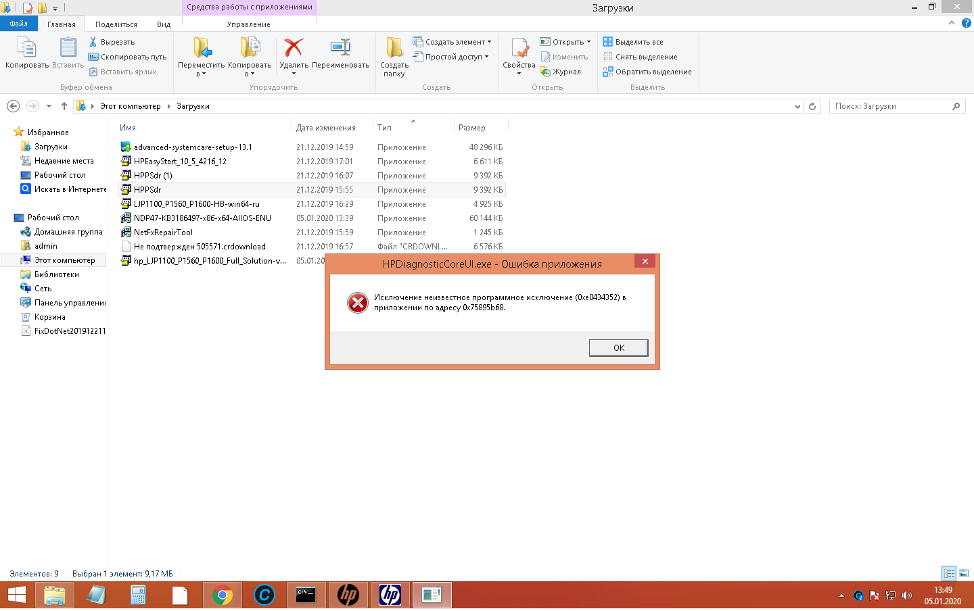Screen dimensions: 974x611
Task: Switch to large icons view
Action: (x=964, y=573)
